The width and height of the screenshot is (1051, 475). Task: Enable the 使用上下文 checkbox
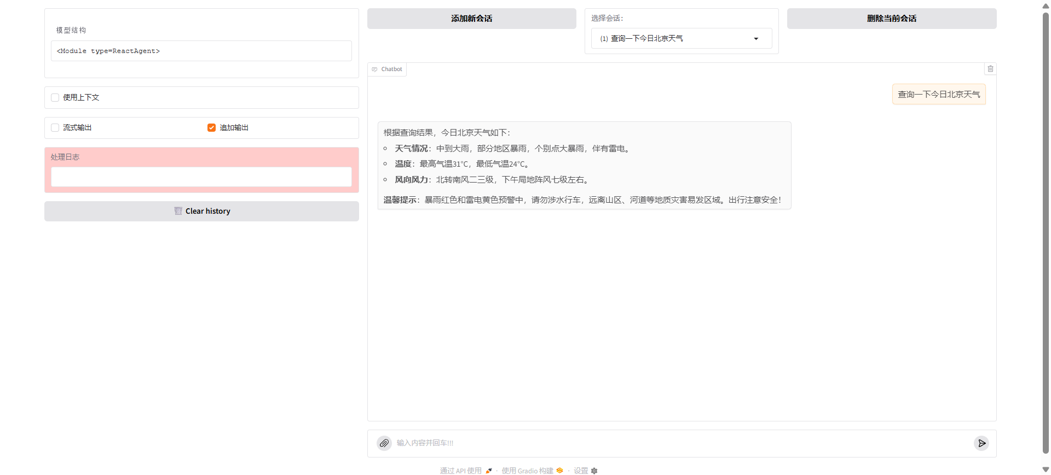55,97
